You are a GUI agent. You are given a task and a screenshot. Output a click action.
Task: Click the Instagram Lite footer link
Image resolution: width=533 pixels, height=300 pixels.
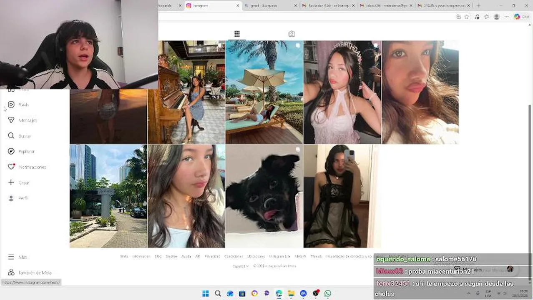280,256
